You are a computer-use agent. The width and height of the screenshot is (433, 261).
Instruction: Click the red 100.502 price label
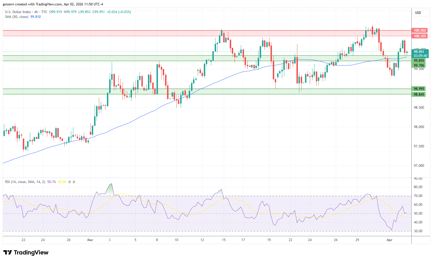click(x=420, y=30)
